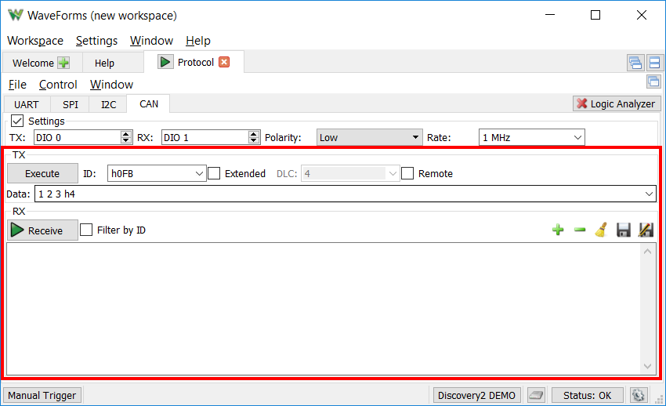666x406 pixels.
Task: Enable the Filter by ID checkbox
Action: [86, 230]
